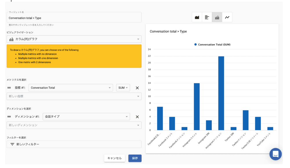This screenshot has height=168, width=290.
Task: Expand 会話タイプ dimension dropdown
Action: tap(86, 117)
